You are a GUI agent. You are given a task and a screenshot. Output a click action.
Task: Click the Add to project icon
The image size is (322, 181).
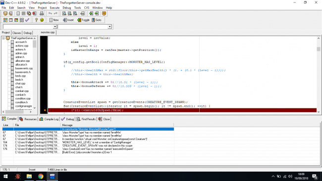91,13
